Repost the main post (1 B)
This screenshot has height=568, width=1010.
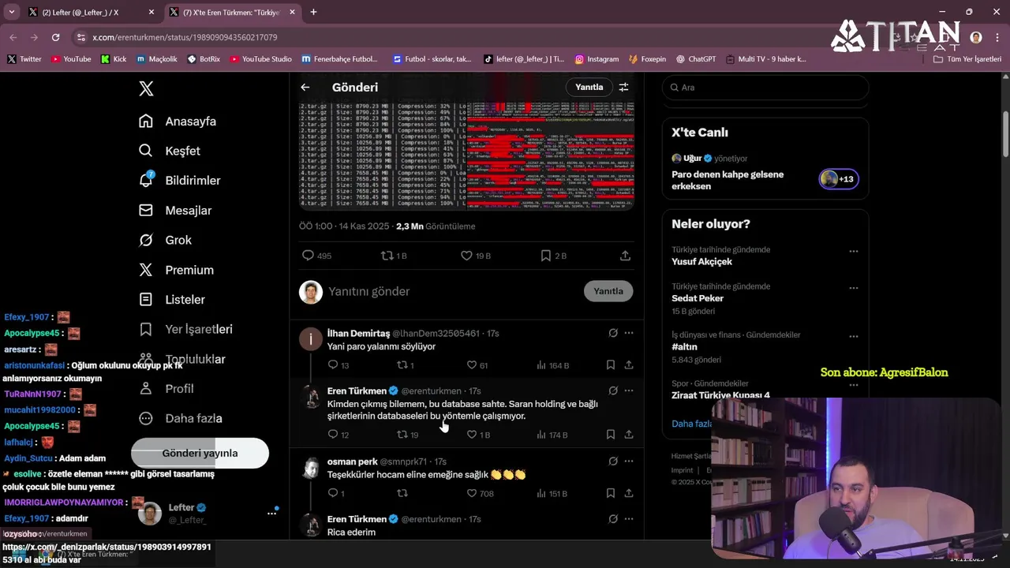pos(393,256)
